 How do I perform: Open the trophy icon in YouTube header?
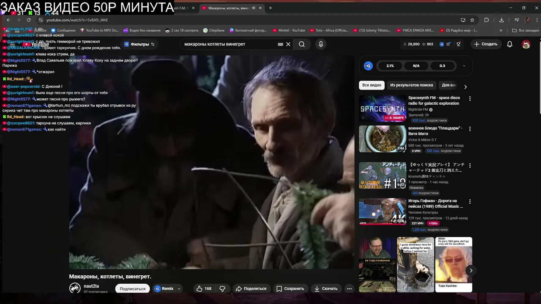point(459,44)
